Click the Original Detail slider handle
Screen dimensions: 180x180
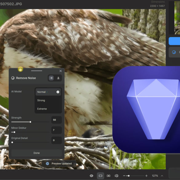(12, 142)
